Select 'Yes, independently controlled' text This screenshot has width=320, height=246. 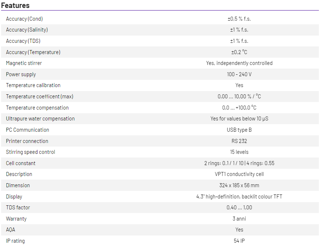[239, 63]
